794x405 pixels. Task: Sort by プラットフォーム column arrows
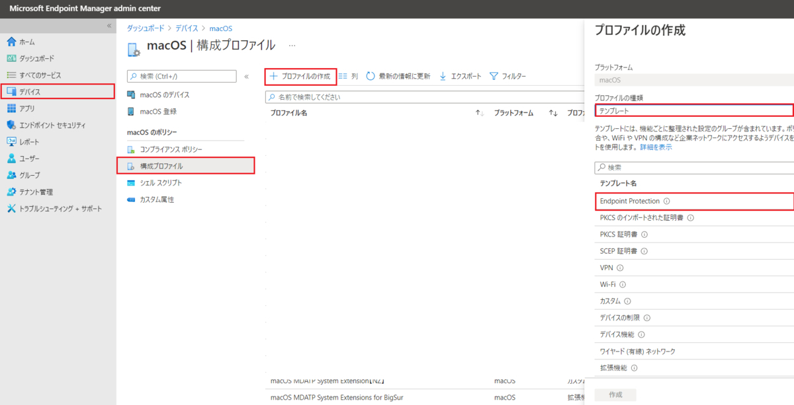pos(552,113)
